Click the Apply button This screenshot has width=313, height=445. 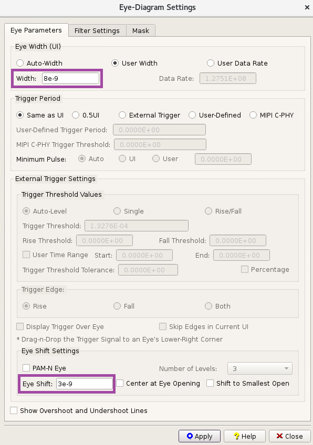point(200,436)
